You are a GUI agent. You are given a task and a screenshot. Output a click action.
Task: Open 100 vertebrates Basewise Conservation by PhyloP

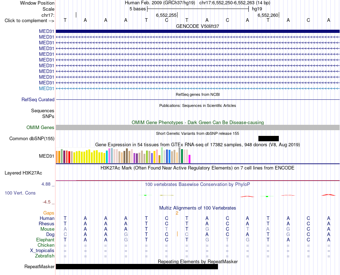coord(198,185)
